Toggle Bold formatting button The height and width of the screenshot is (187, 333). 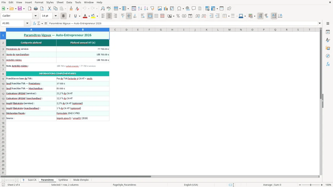pos(64,16)
